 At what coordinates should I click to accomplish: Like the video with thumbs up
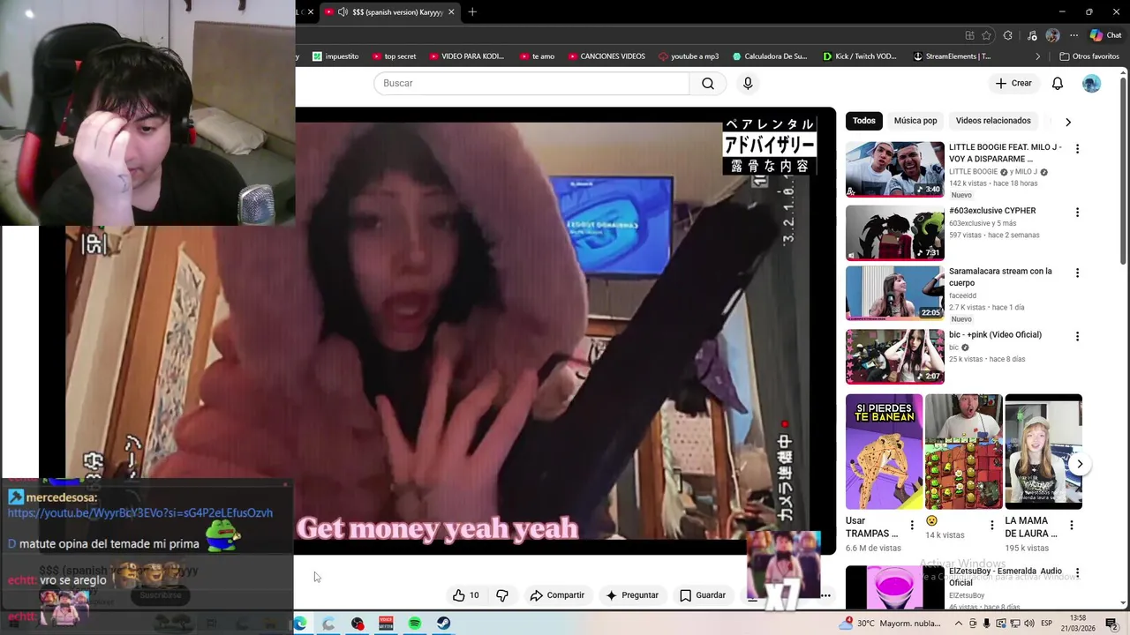tap(466, 595)
